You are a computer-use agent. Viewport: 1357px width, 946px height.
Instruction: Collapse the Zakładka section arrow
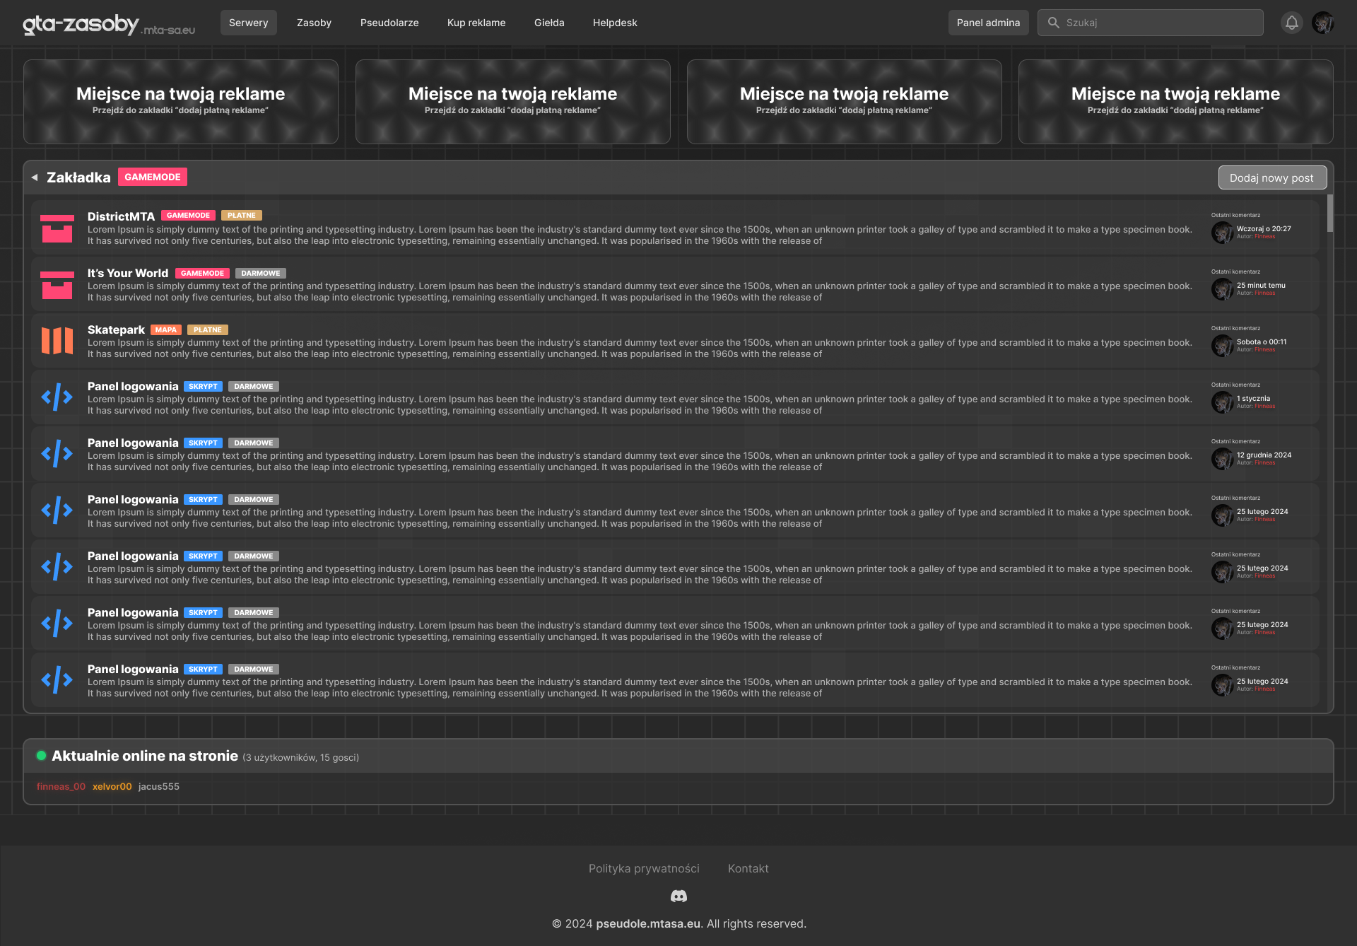35,177
